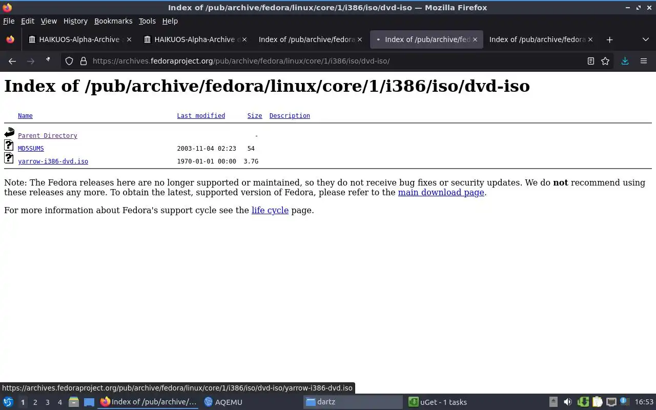Go back to the previous page
Viewport: 656px width, 410px height.
(x=12, y=61)
